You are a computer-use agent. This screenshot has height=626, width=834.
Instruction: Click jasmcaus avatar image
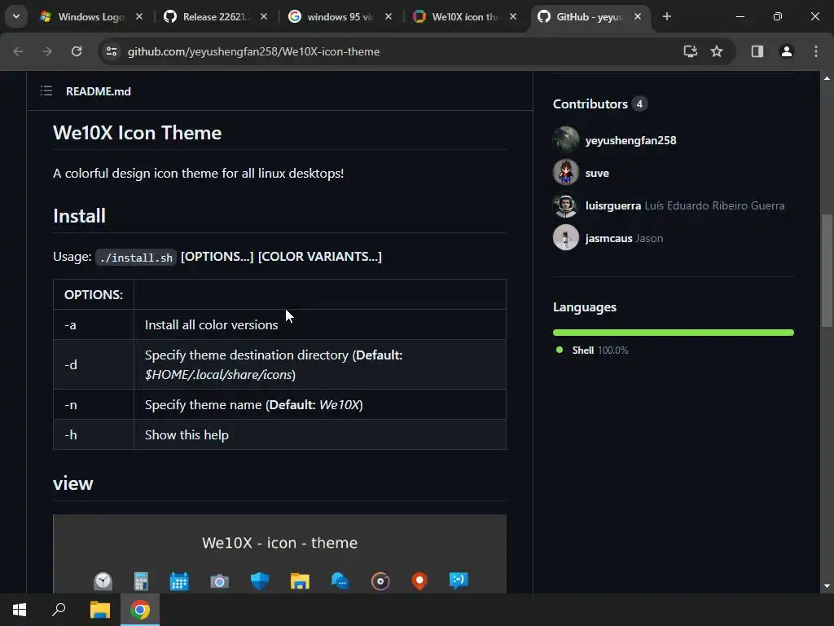point(566,237)
